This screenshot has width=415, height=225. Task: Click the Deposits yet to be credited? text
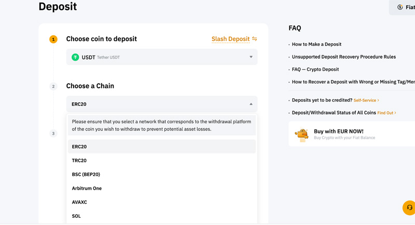pos(322,100)
